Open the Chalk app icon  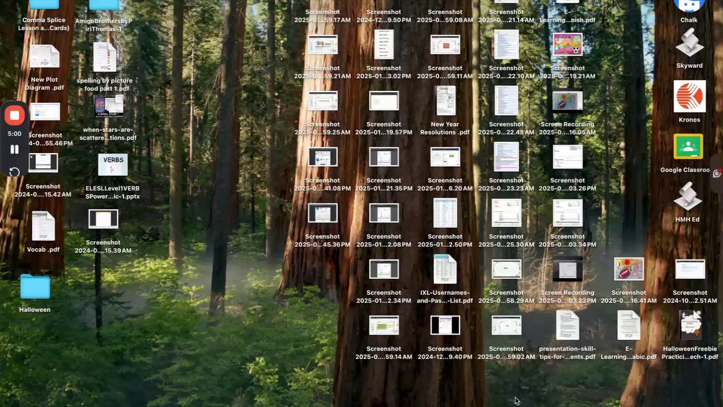689,6
